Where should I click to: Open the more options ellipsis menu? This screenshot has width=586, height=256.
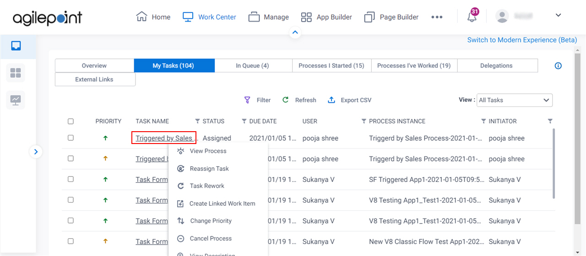(x=437, y=17)
